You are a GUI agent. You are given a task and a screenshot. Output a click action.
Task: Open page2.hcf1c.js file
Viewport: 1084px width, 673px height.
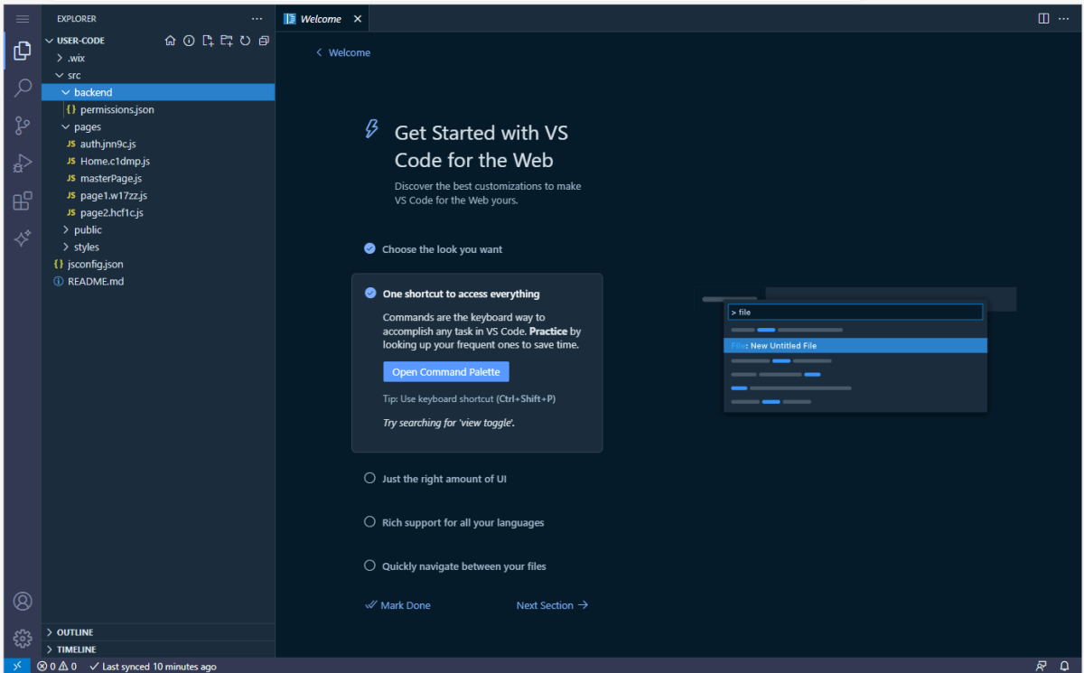pos(158,212)
